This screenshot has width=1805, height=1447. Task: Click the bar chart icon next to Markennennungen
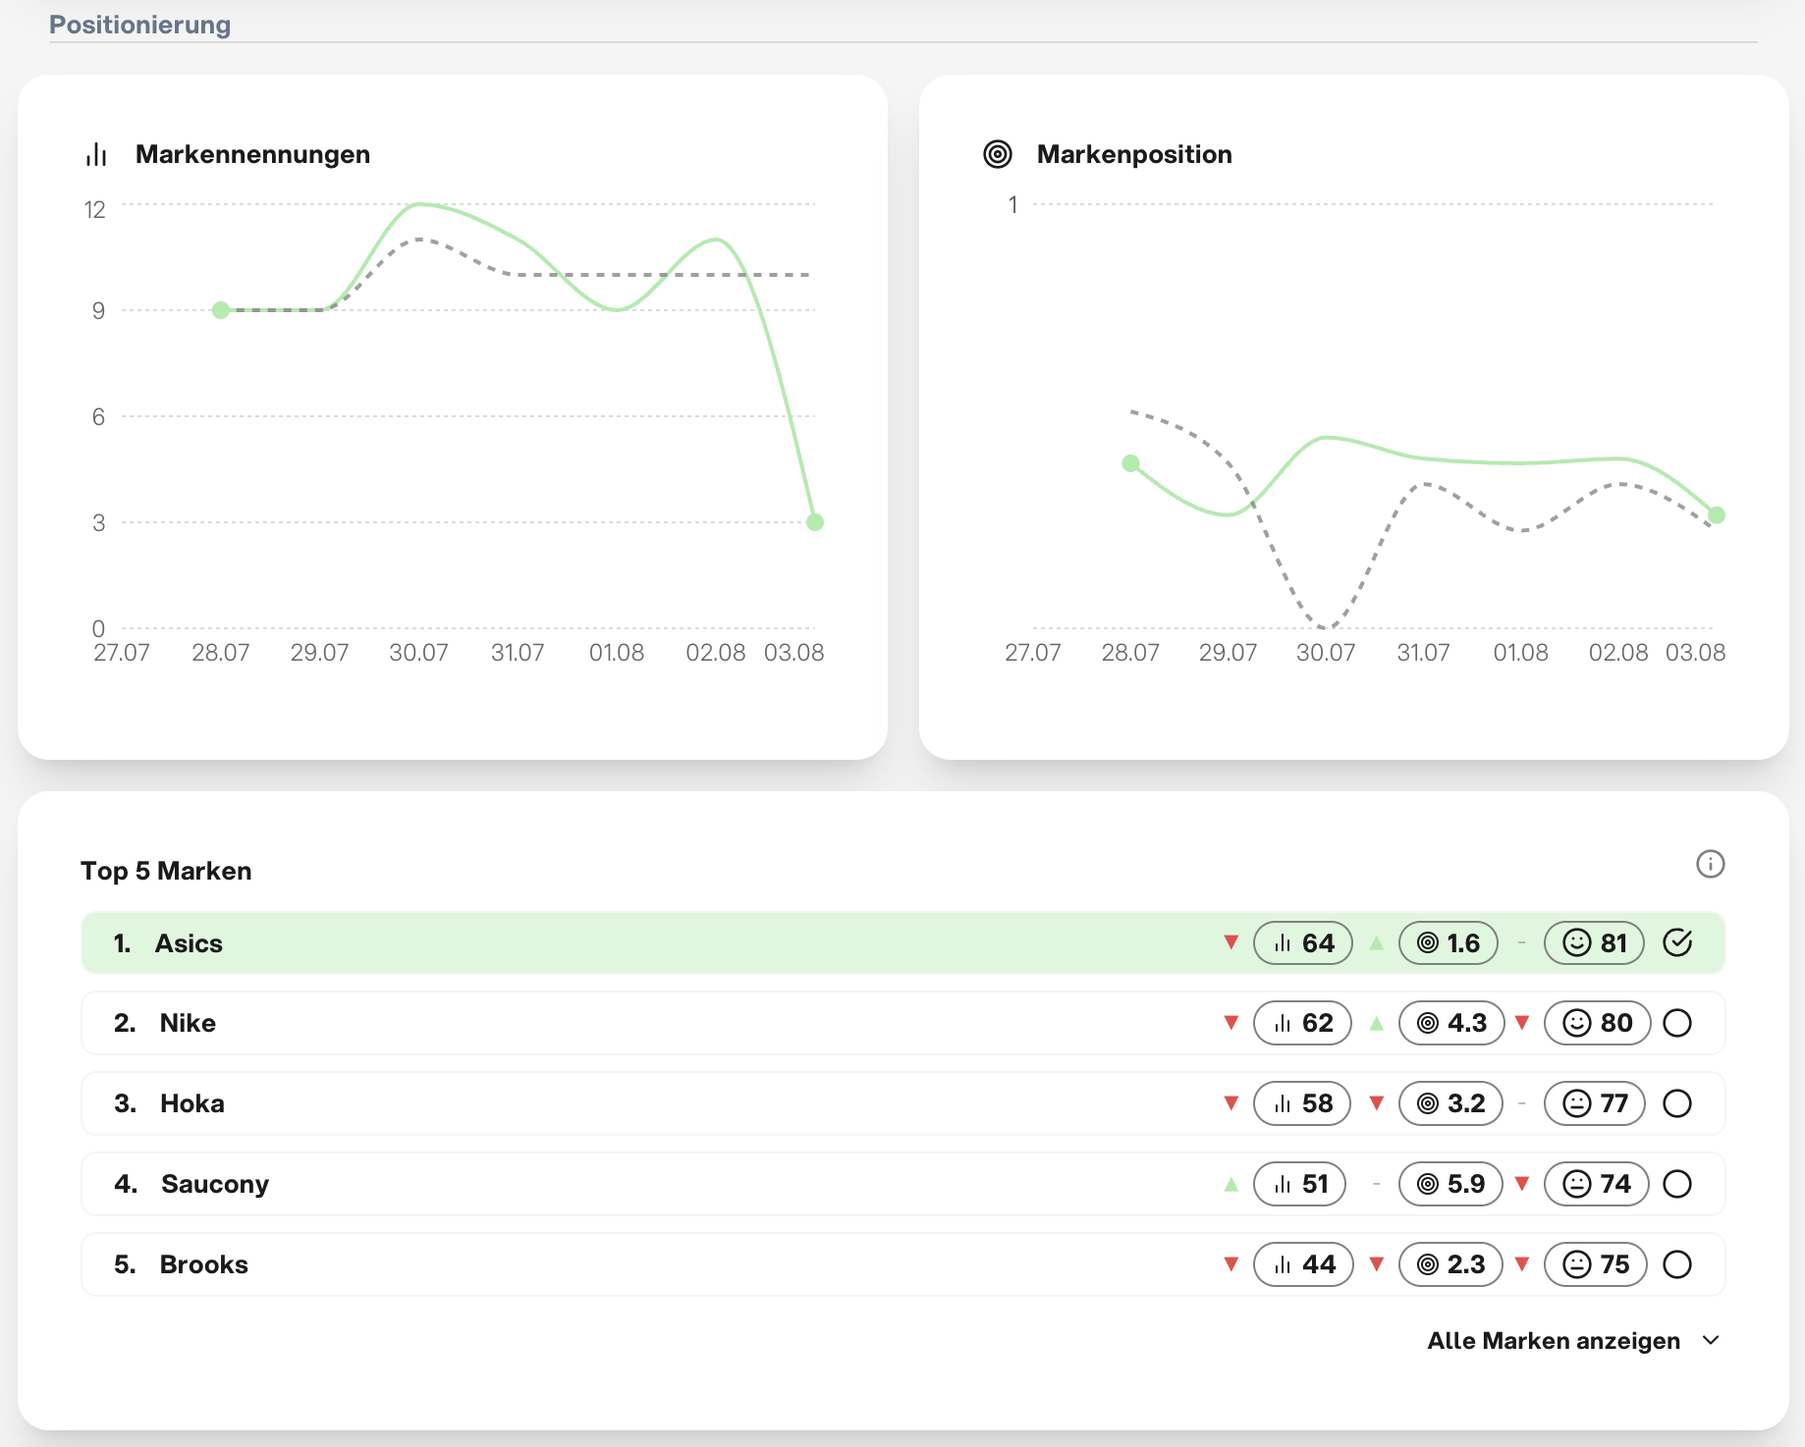click(x=96, y=154)
